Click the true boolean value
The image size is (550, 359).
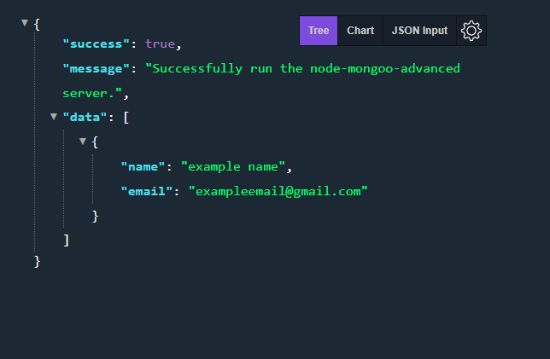tap(160, 44)
